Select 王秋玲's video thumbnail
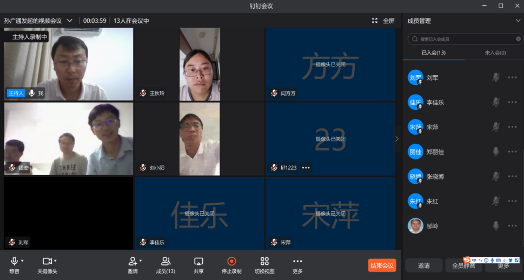This screenshot has height=280, width=524. point(199,64)
